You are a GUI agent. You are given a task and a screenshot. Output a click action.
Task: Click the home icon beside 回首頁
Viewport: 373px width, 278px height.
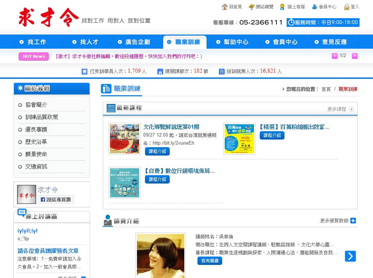point(224,7)
